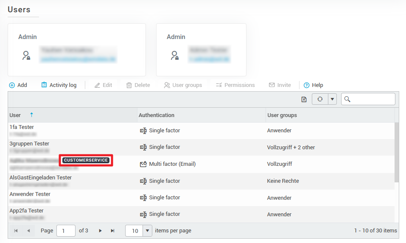
Task: Sort by the User column header
Action: (x=15, y=115)
